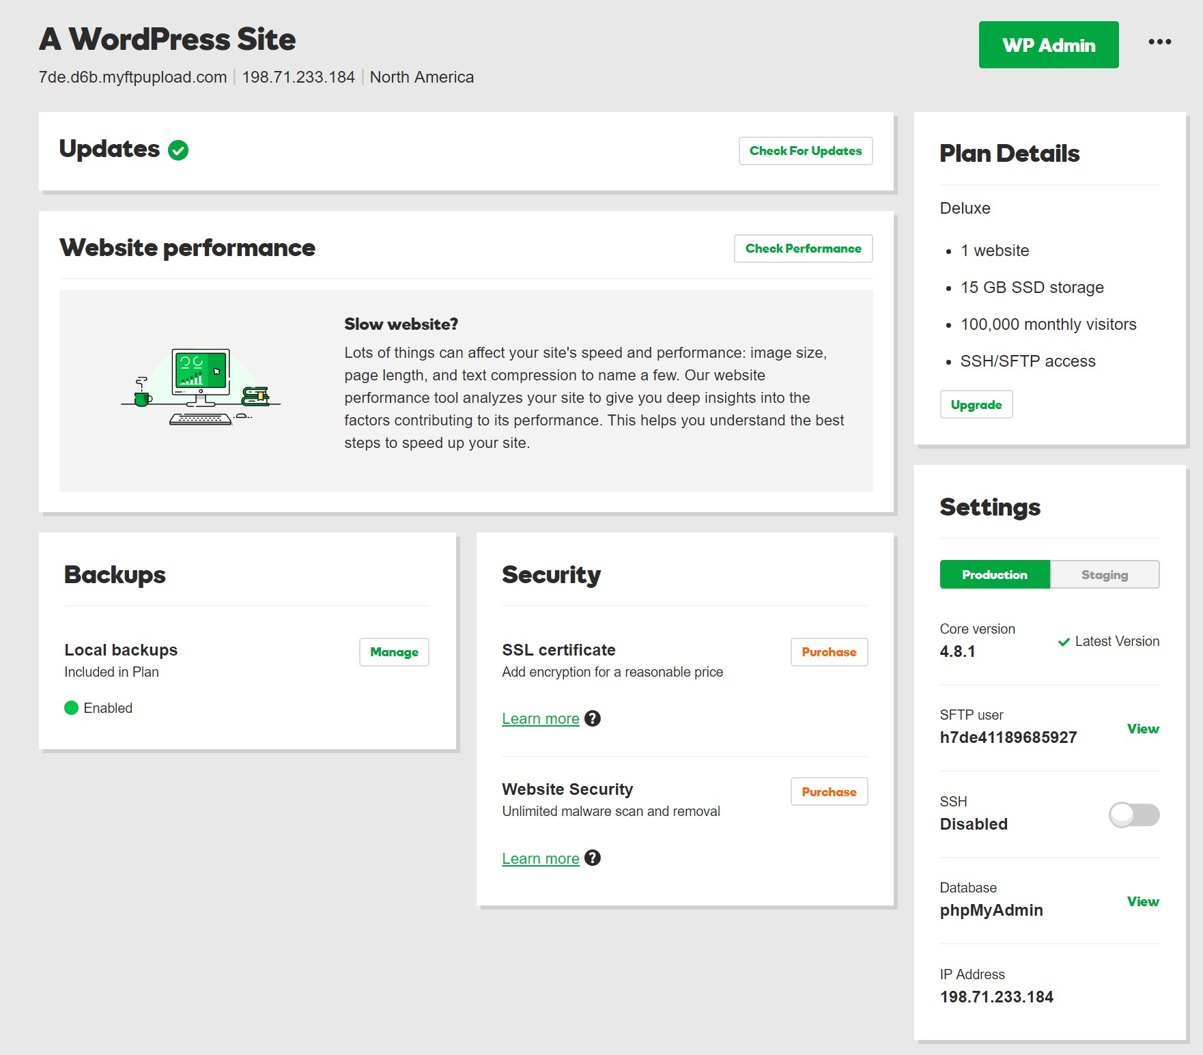The width and height of the screenshot is (1203, 1055).
Task: Open the three-dot more options menu
Action: tap(1159, 42)
